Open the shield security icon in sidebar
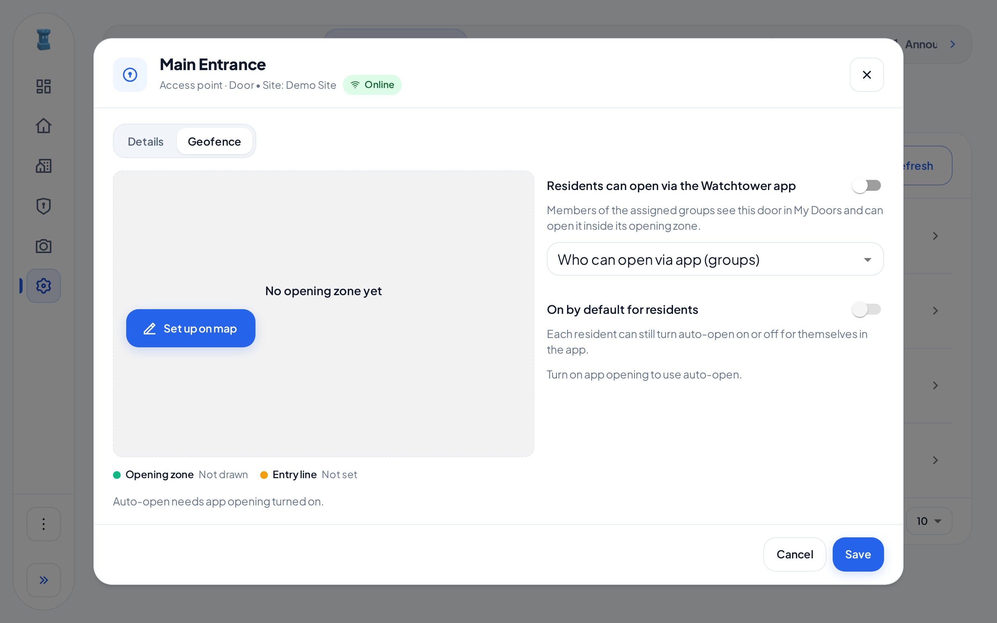This screenshot has height=623, width=997. 43,206
